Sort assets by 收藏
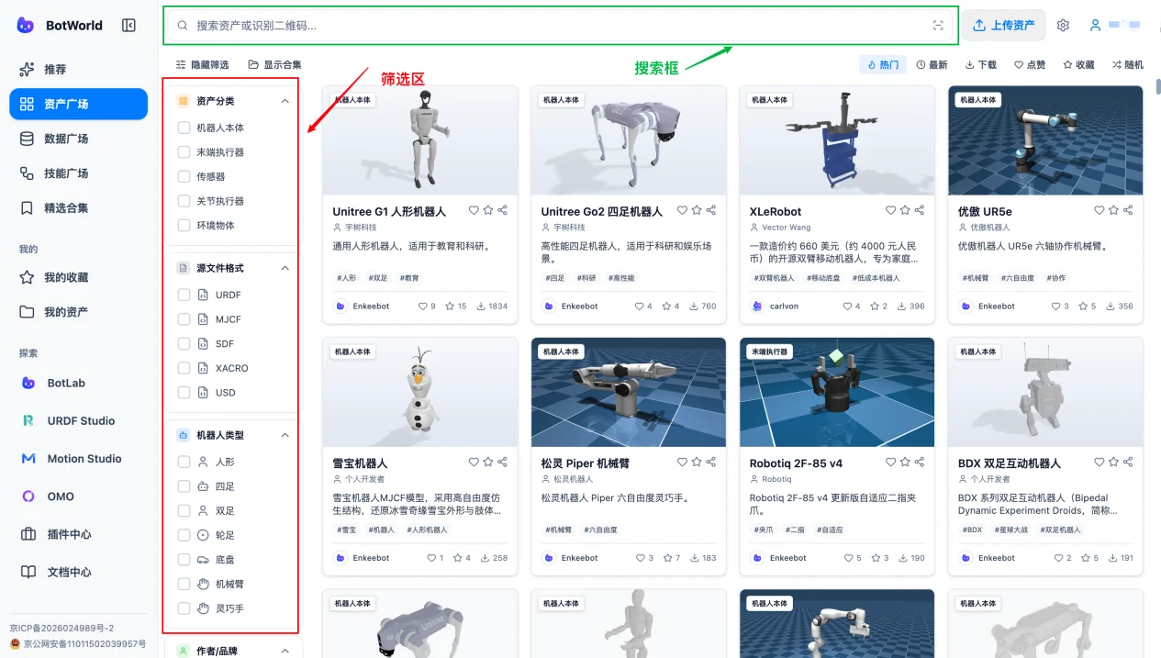This screenshot has width=1161, height=658. pyautogui.click(x=1078, y=65)
